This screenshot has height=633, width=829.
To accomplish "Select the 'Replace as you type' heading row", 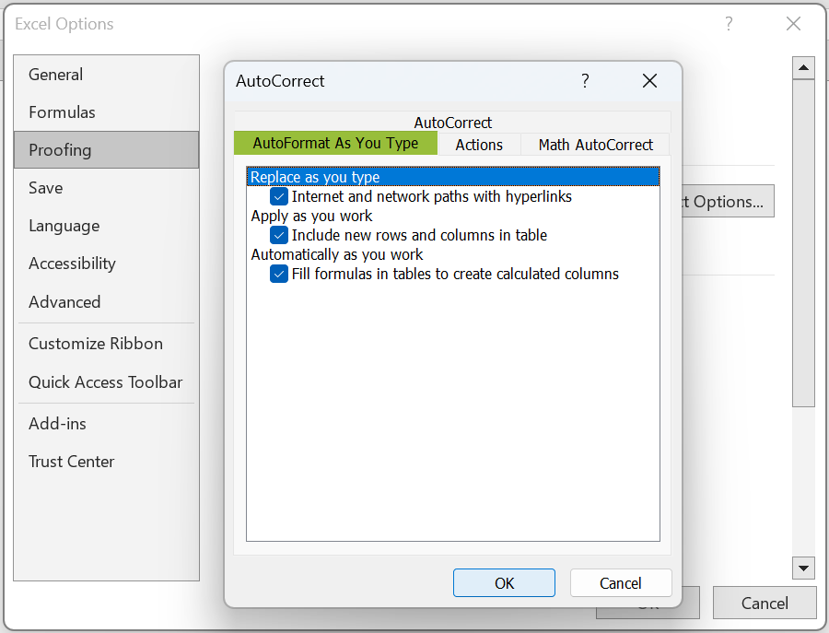I will click(453, 177).
